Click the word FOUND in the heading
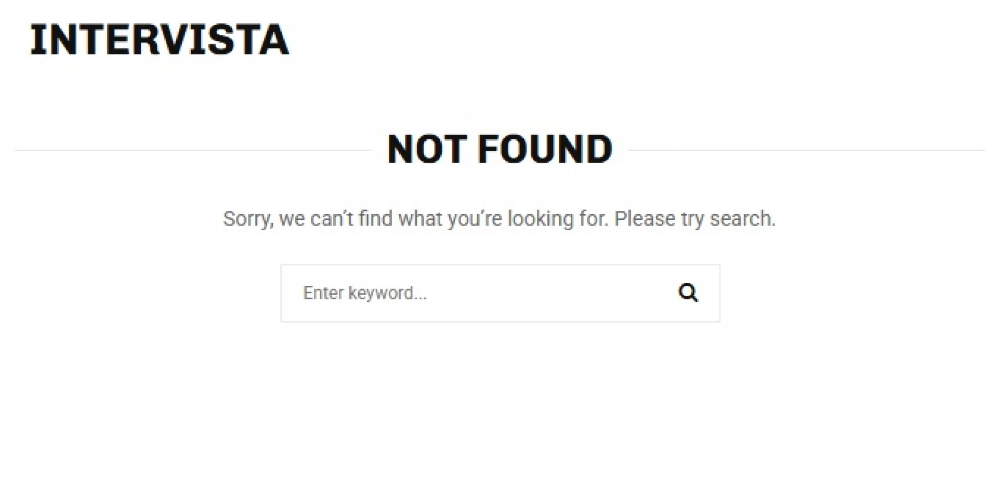Image resolution: width=998 pixels, height=500 pixels. 545,149
